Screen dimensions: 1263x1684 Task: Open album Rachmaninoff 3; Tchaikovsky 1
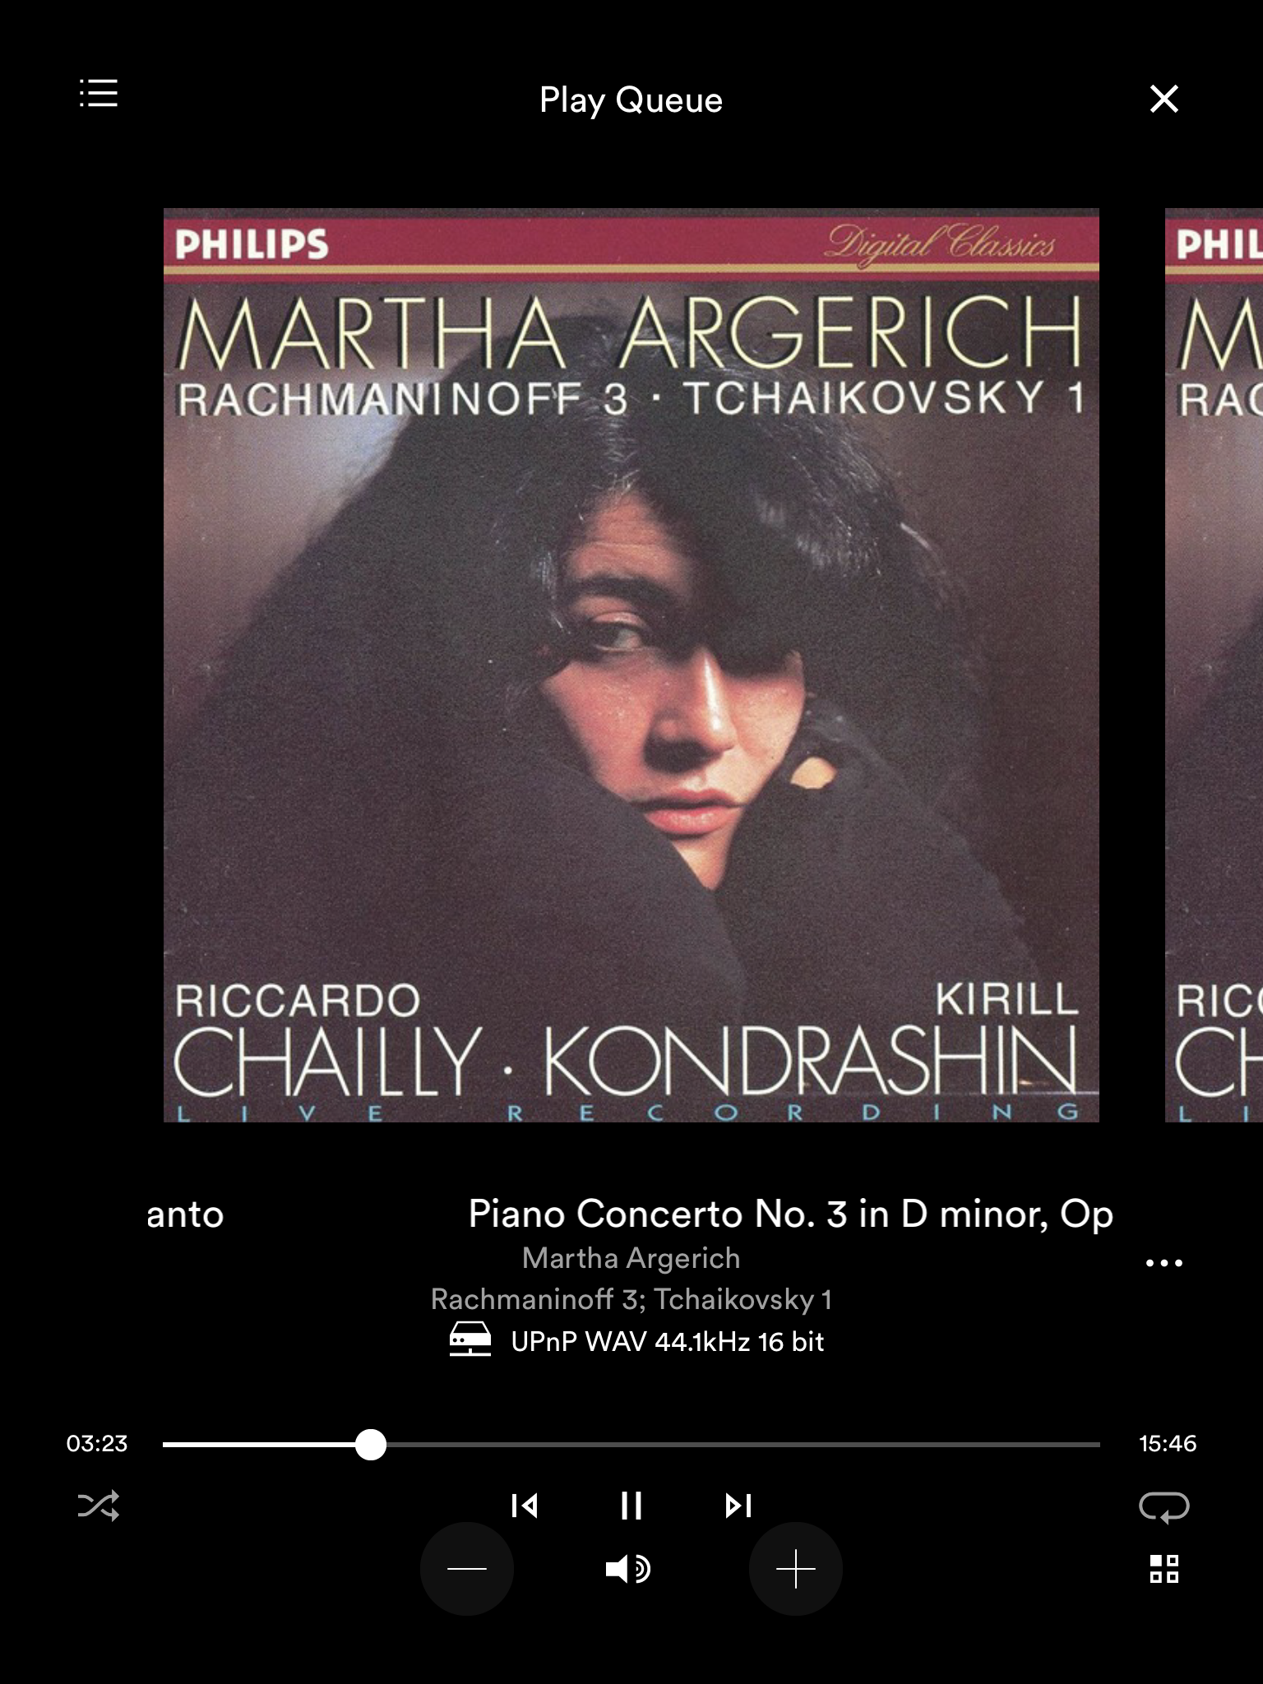pos(631,1299)
